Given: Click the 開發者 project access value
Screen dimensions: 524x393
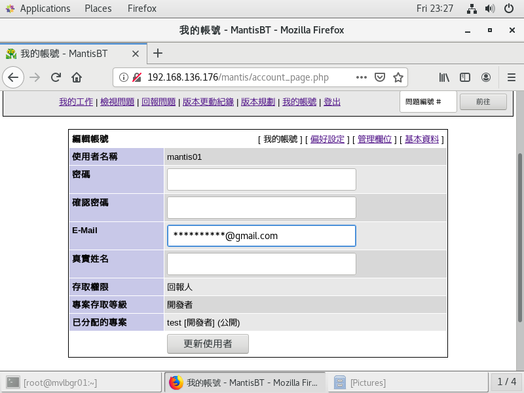Looking at the screenshot, I should point(179,305).
